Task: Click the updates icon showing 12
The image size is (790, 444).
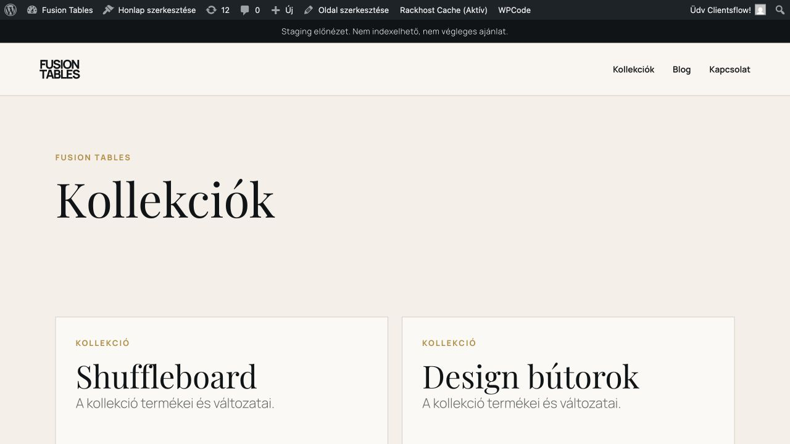Action: [x=211, y=10]
